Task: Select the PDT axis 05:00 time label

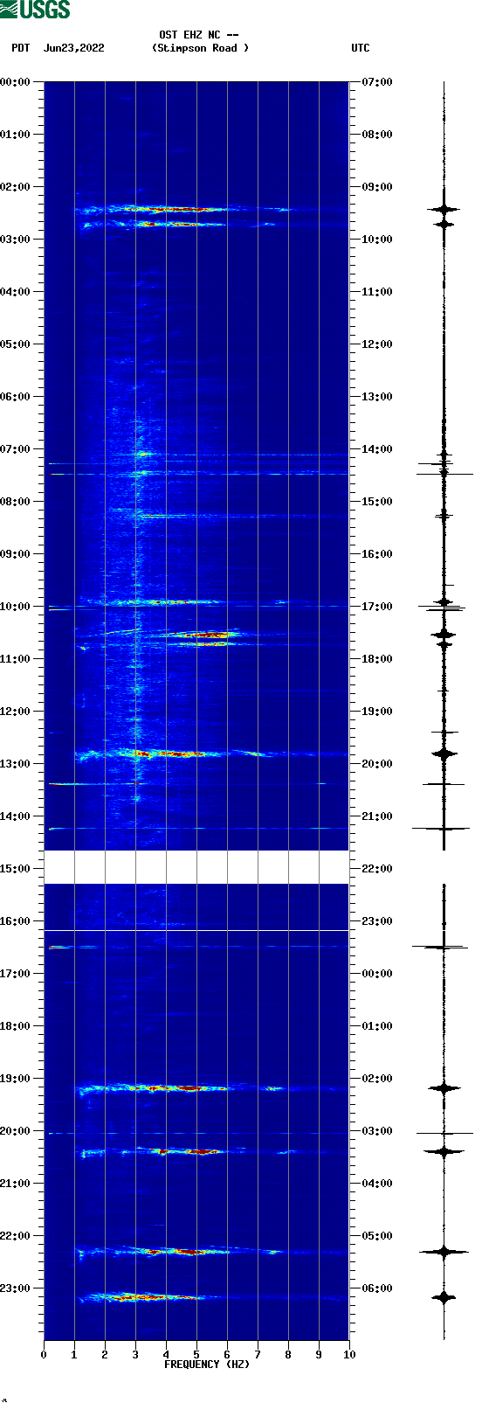Action: point(15,344)
